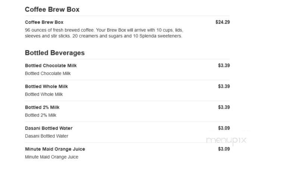Pick the Bottled 2% Milk item title

(42, 107)
